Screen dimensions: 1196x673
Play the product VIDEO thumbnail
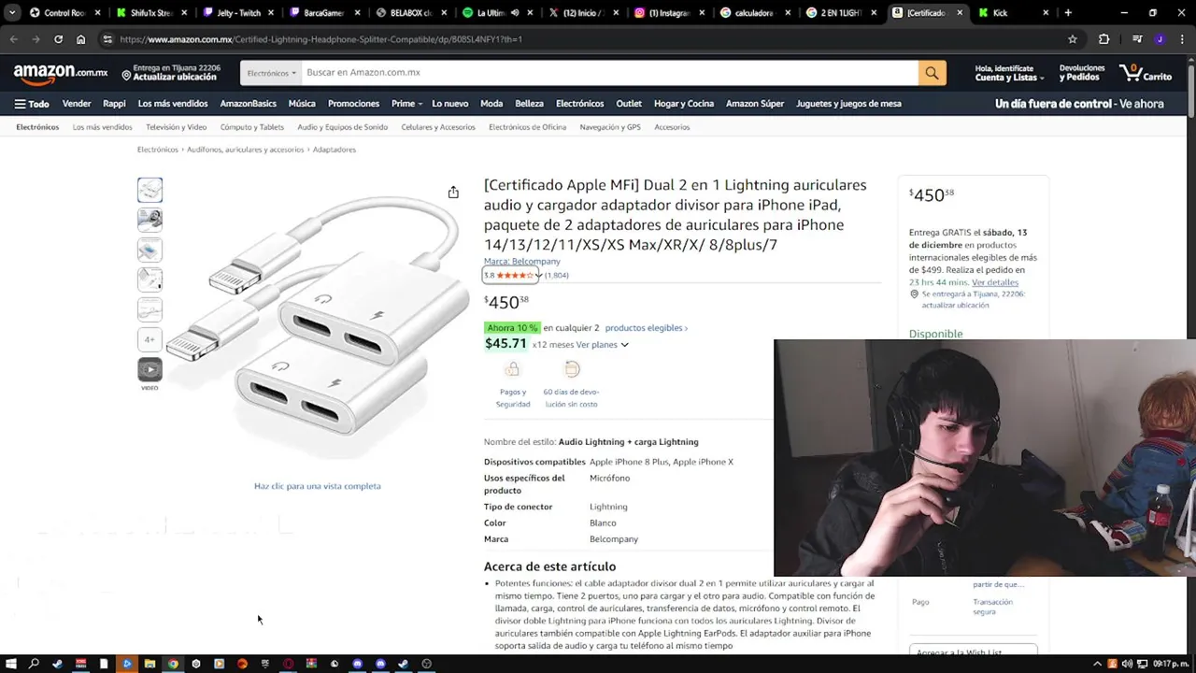pos(149,369)
